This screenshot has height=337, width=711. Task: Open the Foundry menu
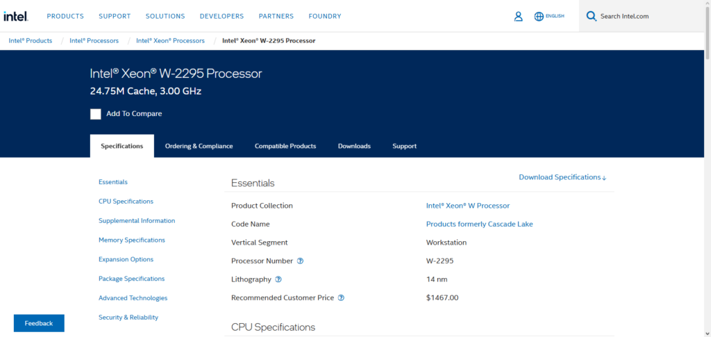325,16
